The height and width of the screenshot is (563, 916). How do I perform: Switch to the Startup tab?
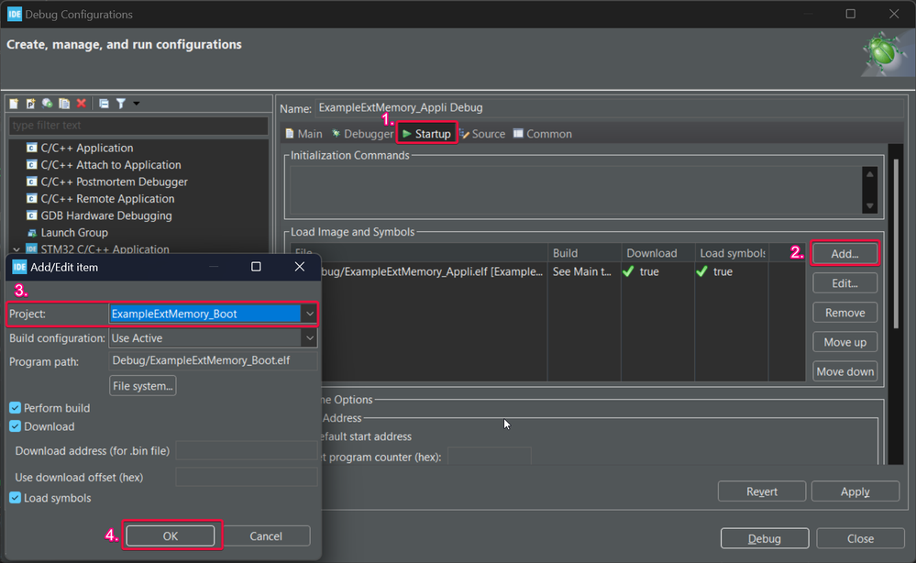click(427, 134)
